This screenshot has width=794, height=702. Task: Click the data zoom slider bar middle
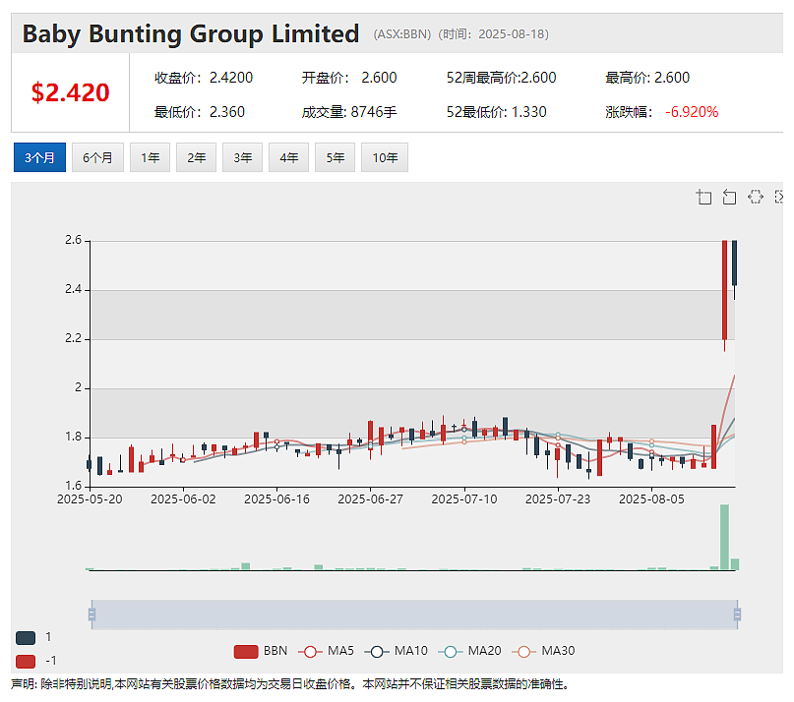414,614
